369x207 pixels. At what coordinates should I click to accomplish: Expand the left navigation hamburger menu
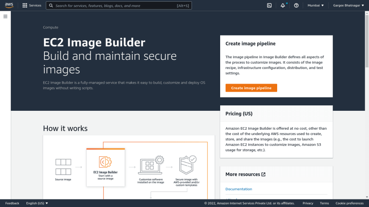5,16
